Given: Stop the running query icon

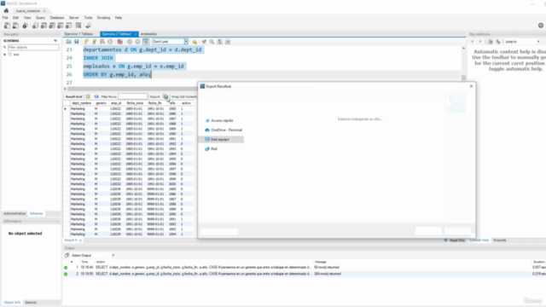Looking at the screenshot, I should (110, 42).
